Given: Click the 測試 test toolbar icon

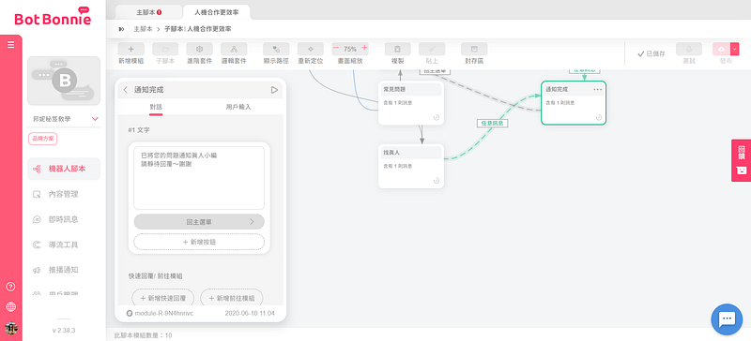Looking at the screenshot, I should point(689,49).
